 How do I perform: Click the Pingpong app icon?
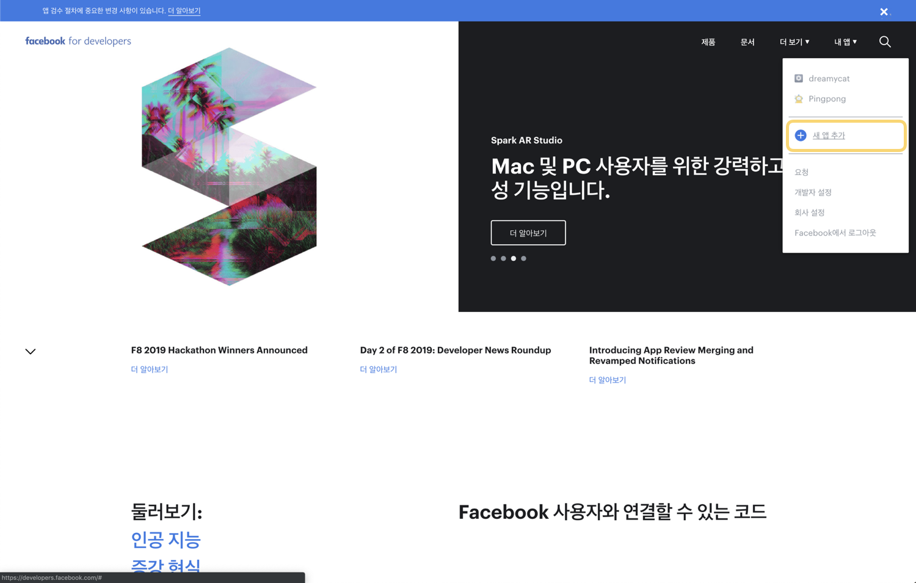click(798, 98)
